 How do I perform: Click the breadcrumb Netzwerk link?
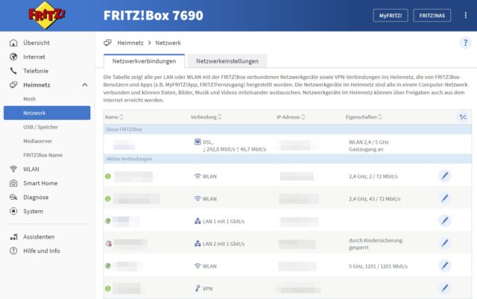coord(168,43)
